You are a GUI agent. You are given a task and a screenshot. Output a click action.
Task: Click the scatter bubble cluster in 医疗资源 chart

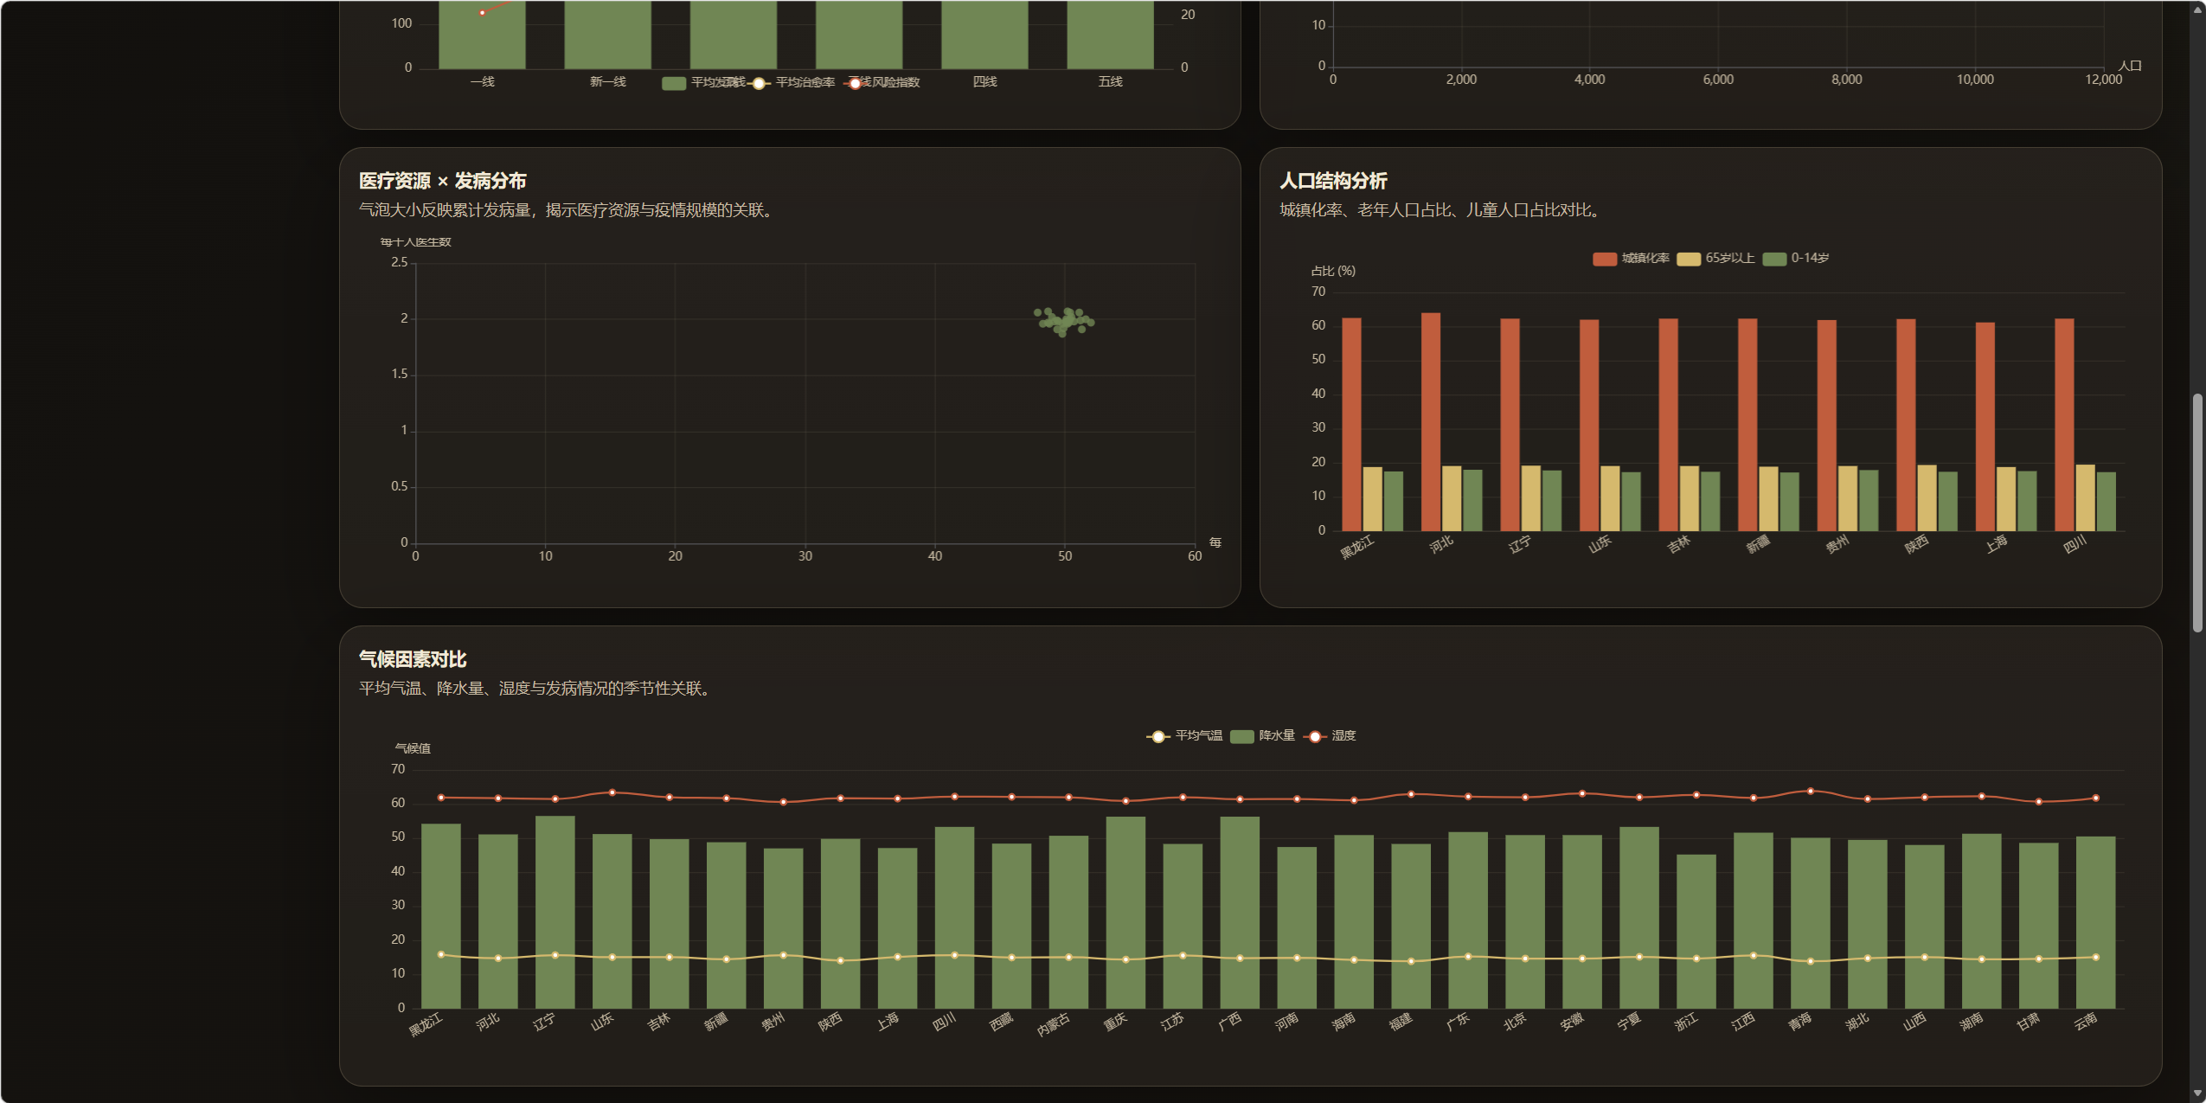tap(1065, 321)
